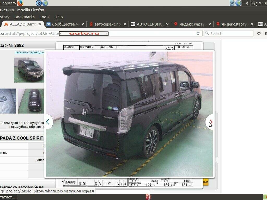Open the Help menu

pos(59,17)
